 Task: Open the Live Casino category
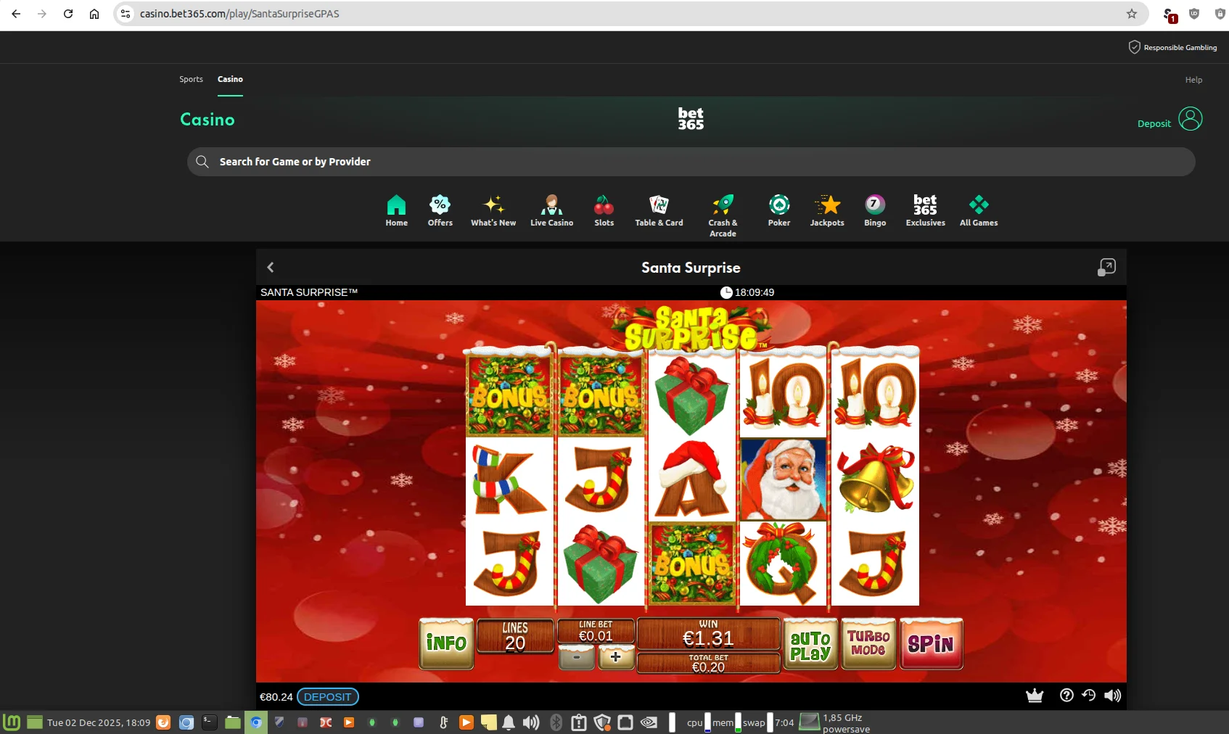(551, 211)
